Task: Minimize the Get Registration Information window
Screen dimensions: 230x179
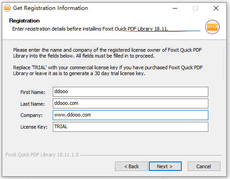Action: [175, 8]
